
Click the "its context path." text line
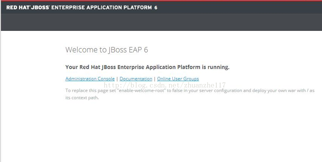[82, 98]
